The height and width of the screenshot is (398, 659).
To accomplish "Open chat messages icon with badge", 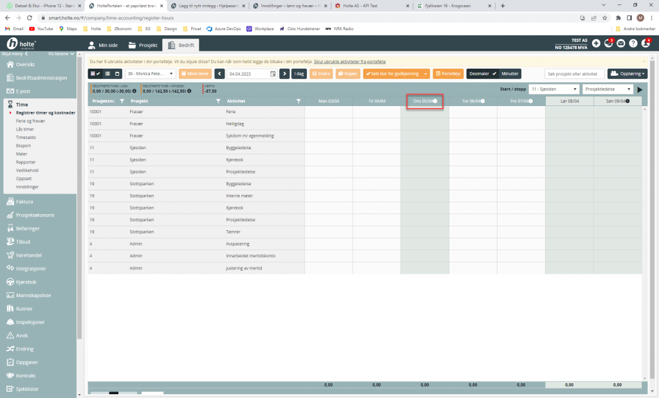I will (x=608, y=44).
